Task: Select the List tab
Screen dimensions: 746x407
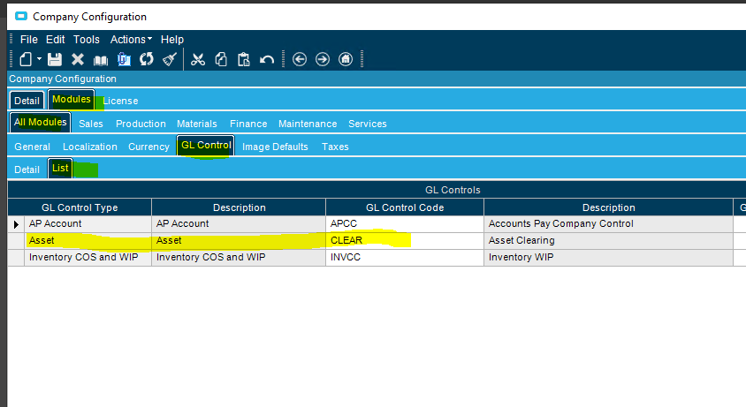Action: (60, 168)
